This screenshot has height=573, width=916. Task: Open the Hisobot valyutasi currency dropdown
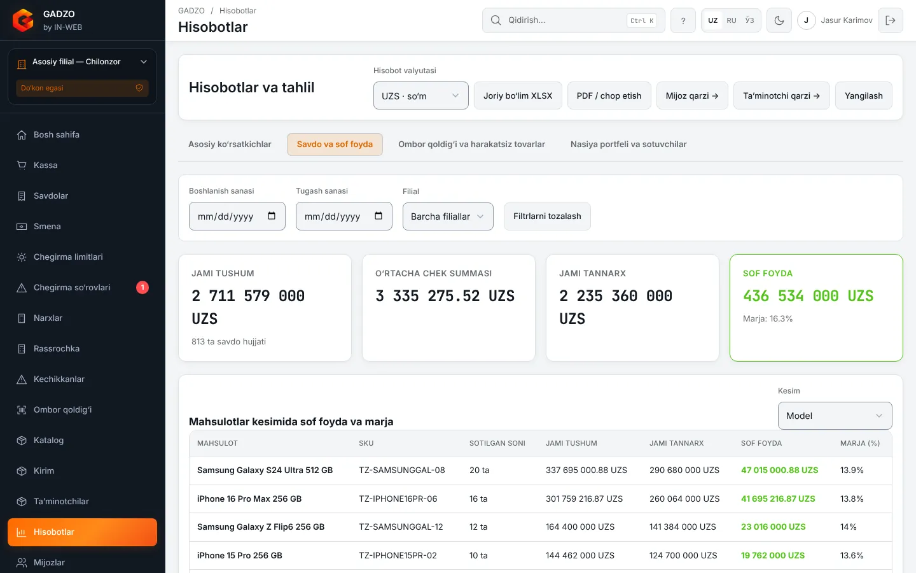pos(421,95)
